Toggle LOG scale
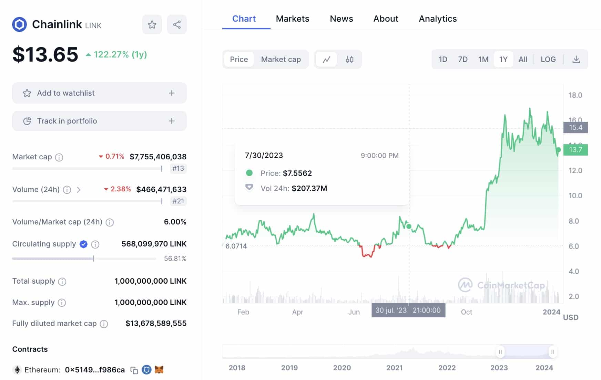The width and height of the screenshot is (601, 380). pos(548,60)
